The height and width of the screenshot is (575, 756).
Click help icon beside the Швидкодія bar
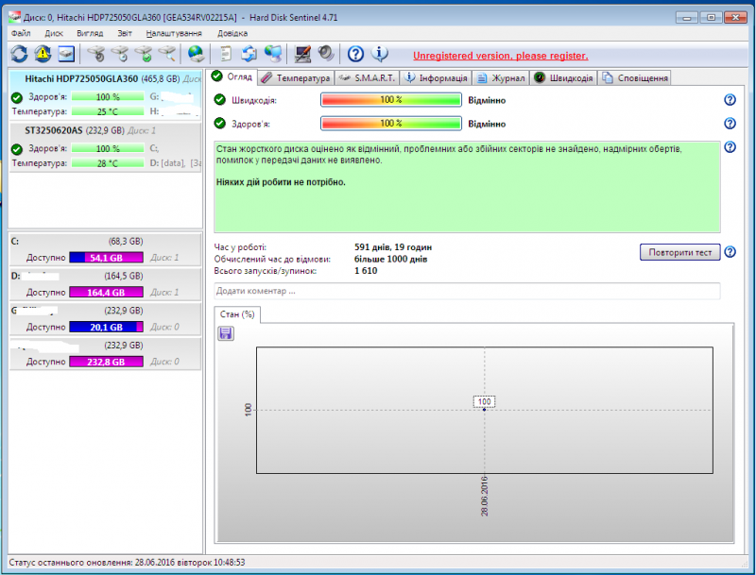[x=730, y=100]
